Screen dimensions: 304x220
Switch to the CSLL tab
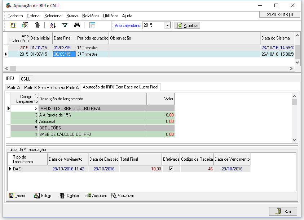(x=26, y=79)
